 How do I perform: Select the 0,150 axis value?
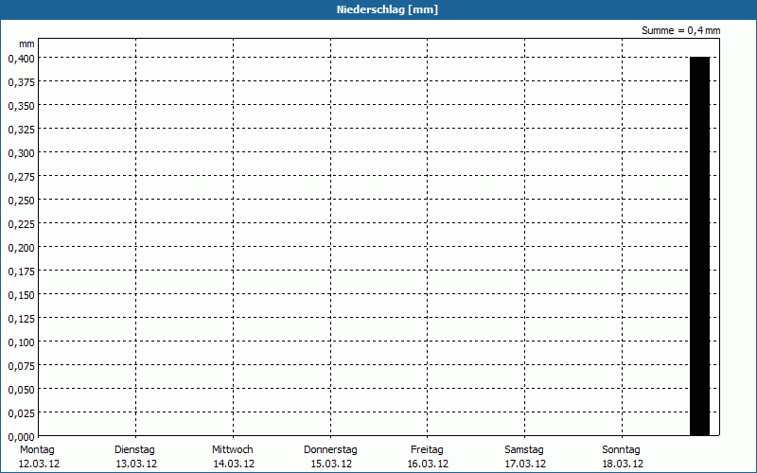[21, 295]
